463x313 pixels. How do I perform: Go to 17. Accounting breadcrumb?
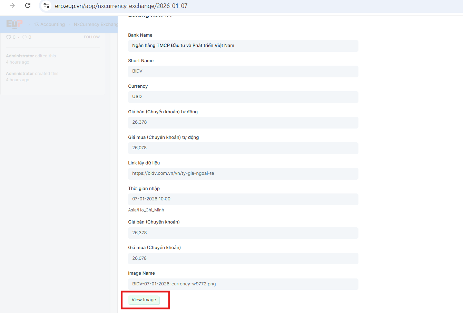pos(49,25)
